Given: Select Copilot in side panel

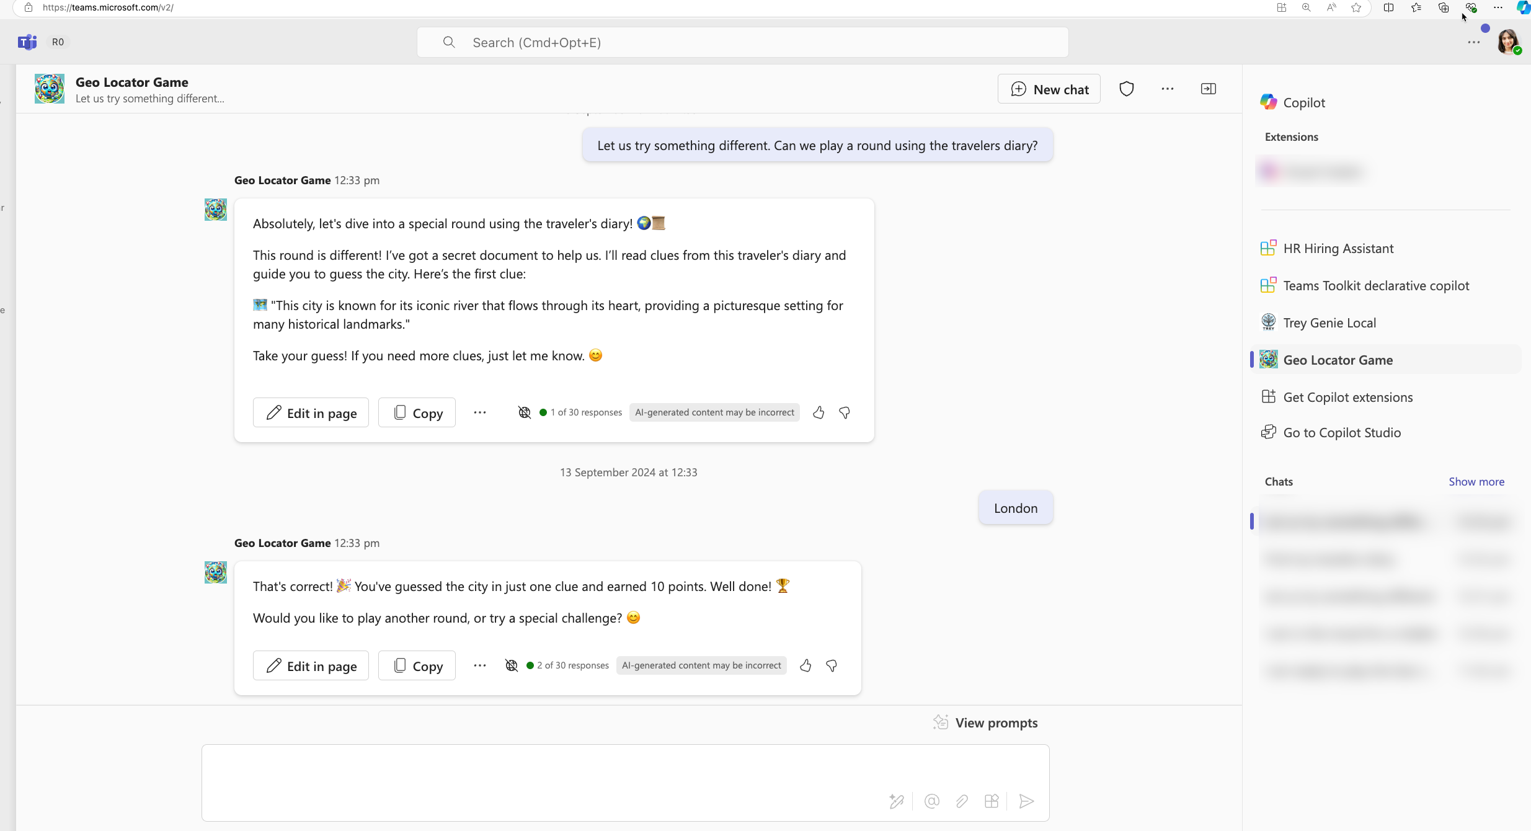Looking at the screenshot, I should [1293, 102].
